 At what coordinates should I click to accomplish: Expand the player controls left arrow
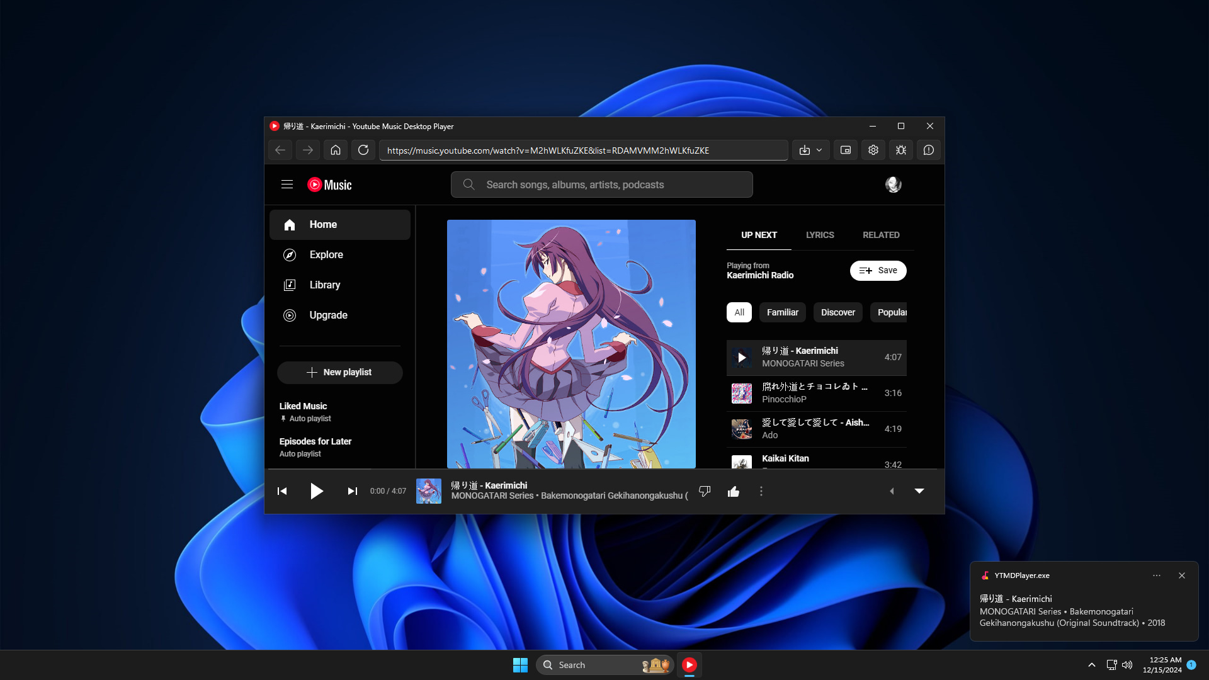coord(892,491)
